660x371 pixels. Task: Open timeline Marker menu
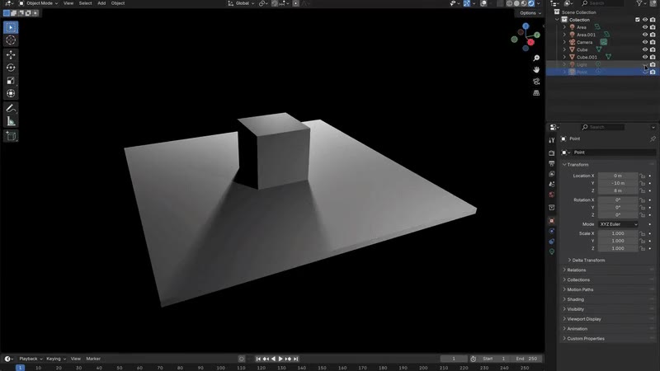click(x=93, y=359)
